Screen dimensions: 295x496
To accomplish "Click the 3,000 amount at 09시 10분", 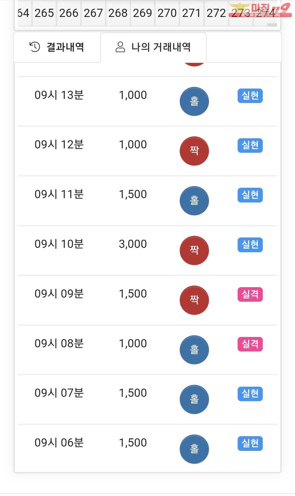I will pyautogui.click(x=133, y=244).
